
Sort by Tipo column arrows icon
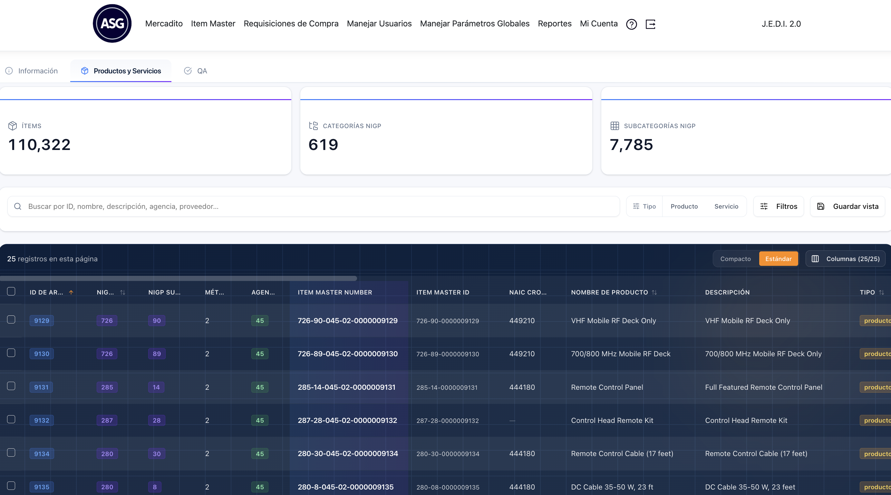(x=881, y=292)
